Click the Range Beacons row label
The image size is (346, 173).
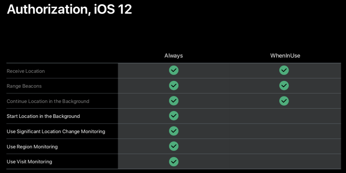24,86
